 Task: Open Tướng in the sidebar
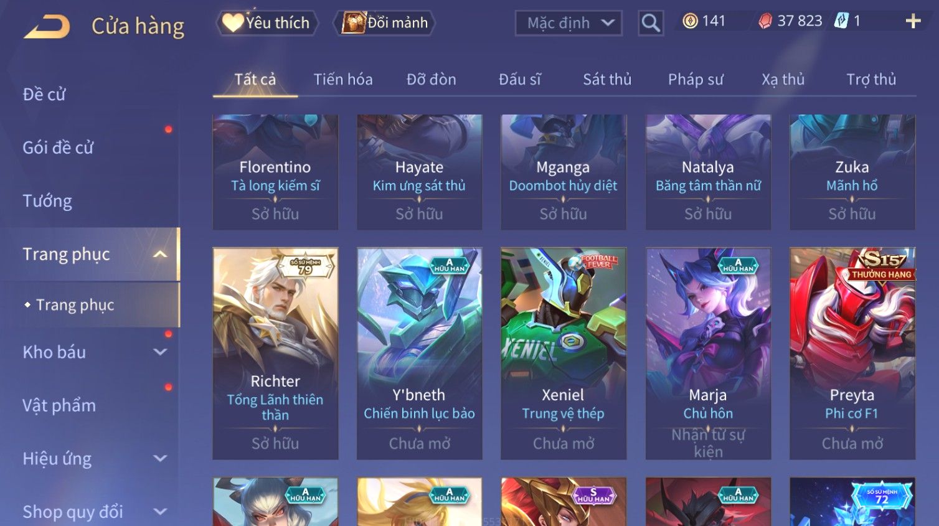(47, 201)
